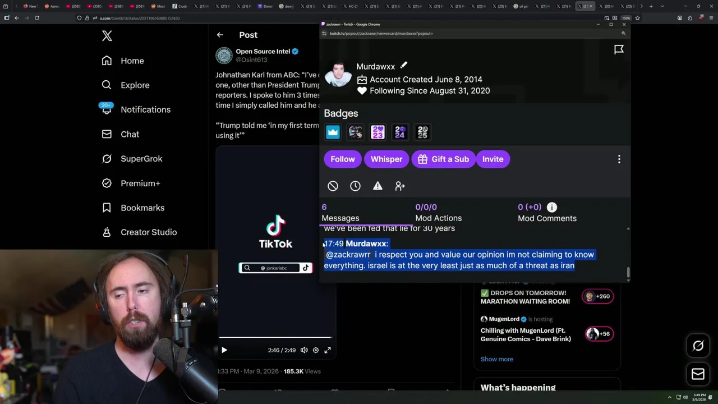Click the 17:49 Murdawxx message header
The image size is (718, 404).
pos(356,244)
